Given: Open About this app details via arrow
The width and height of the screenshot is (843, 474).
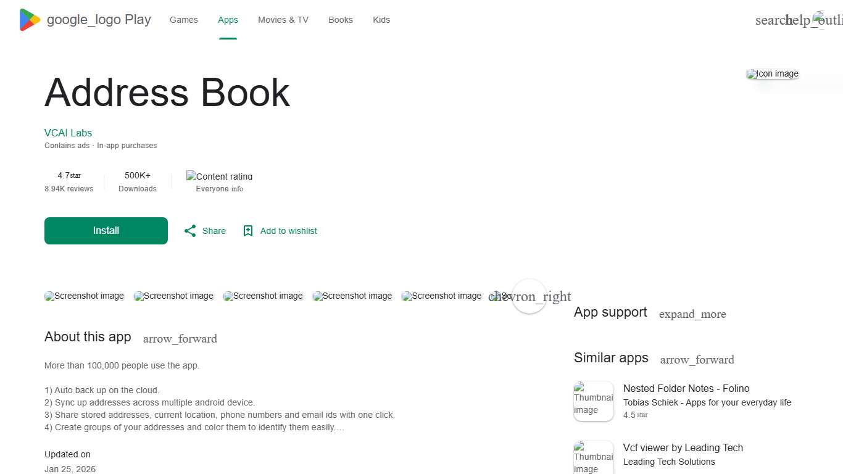Looking at the screenshot, I should (x=180, y=338).
